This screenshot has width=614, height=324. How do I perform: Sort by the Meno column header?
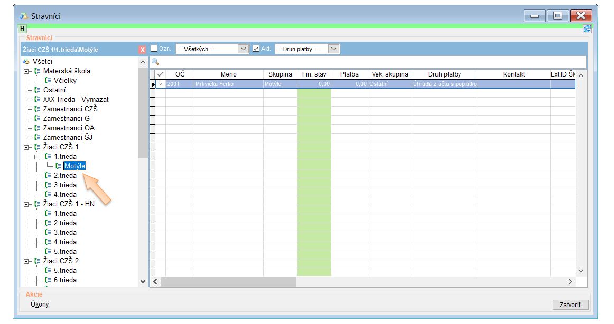(228, 74)
